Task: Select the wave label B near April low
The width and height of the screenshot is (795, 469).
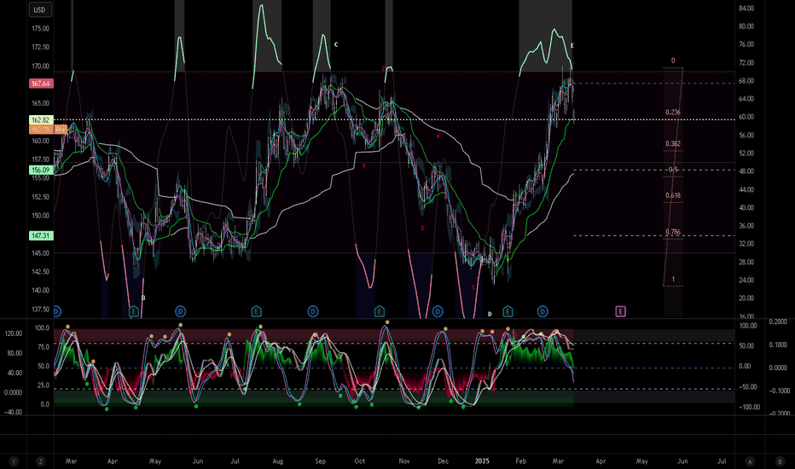Action: (x=143, y=298)
